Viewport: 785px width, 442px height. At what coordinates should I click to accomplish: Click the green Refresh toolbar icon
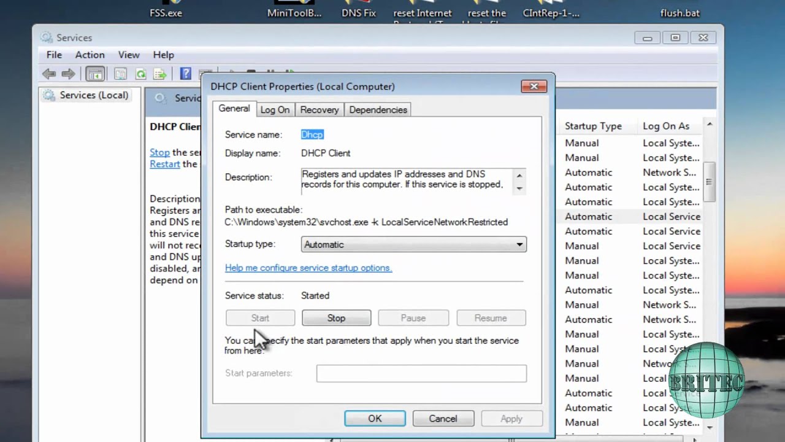point(140,74)
